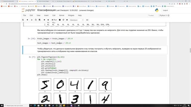Click the output image of digit 3
The height and width of the screenshot is (107, 191).
75,98
